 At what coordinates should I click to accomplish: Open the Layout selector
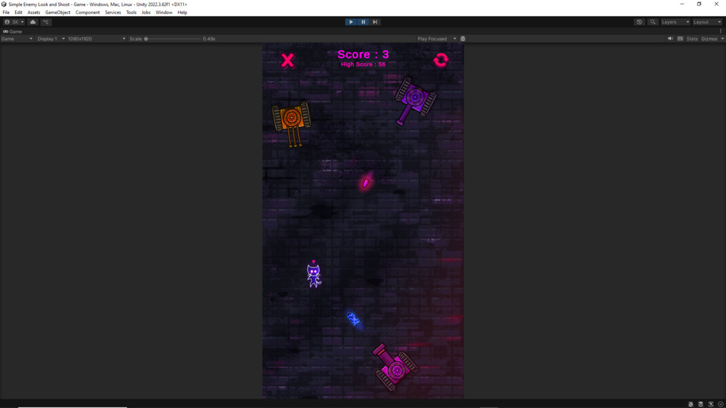(705, 22)
